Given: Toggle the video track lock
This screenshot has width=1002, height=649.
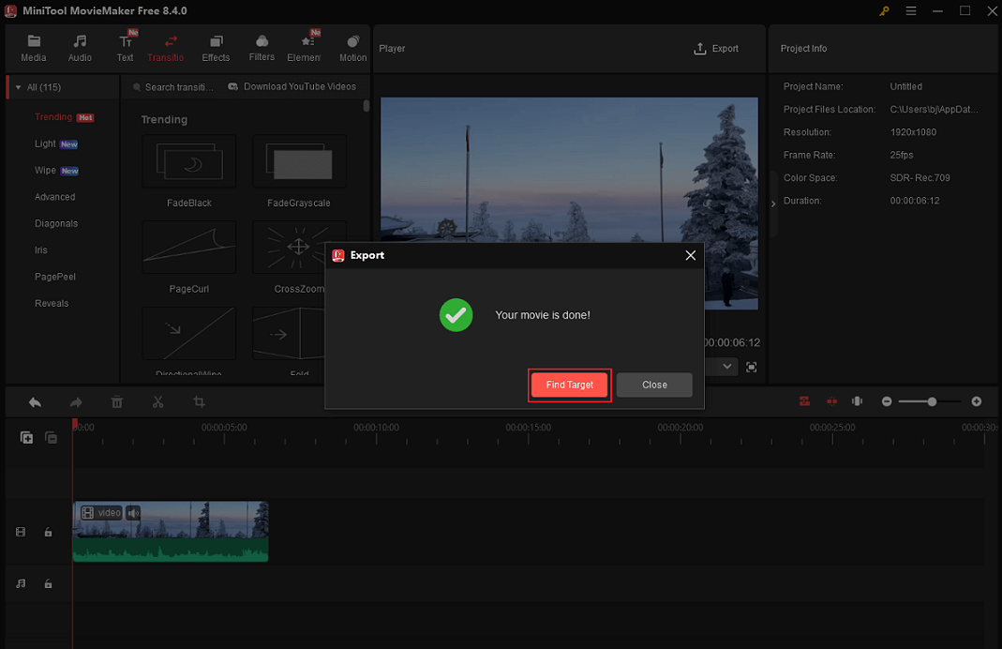Looking at the screenshot, I should 48,532.
